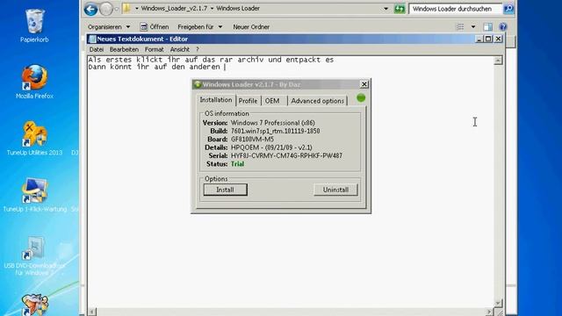Click the Explorer forward arrow button

point(105,9)
